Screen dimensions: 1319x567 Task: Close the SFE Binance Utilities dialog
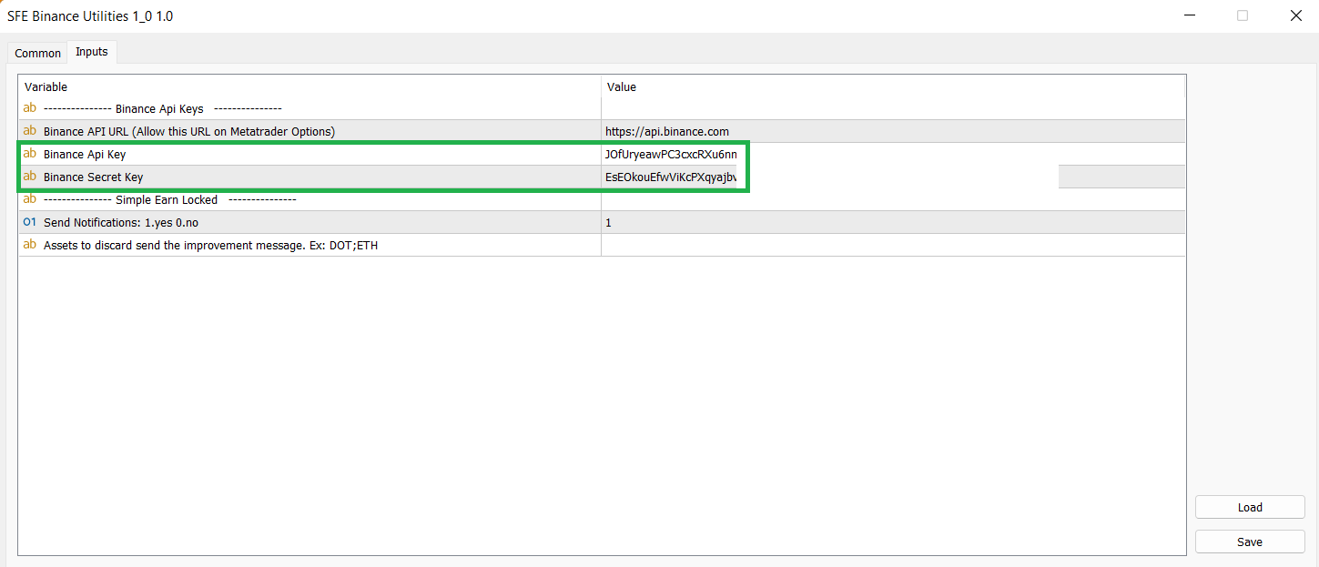point(1295,15)
